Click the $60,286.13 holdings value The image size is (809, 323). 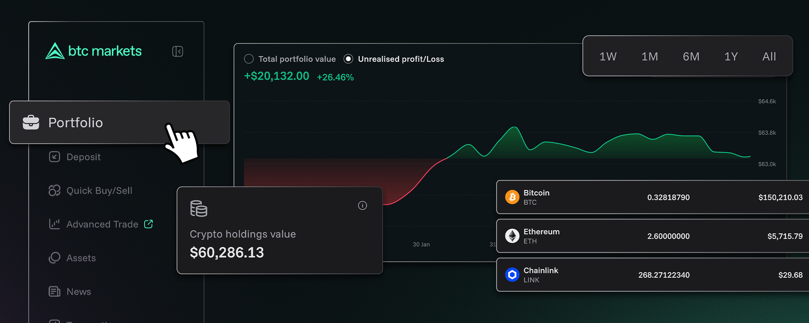tap(227, 252)
